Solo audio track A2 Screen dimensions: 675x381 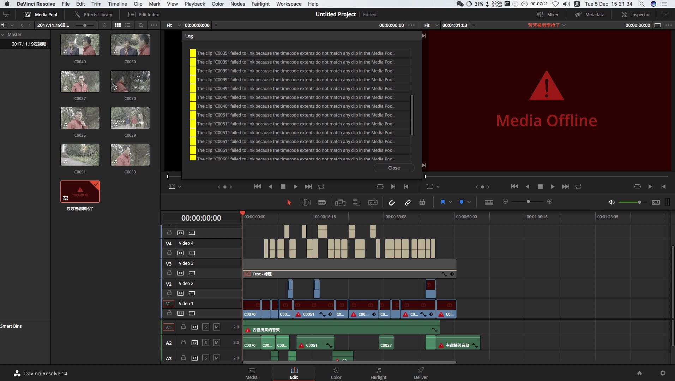pos(206,343)
